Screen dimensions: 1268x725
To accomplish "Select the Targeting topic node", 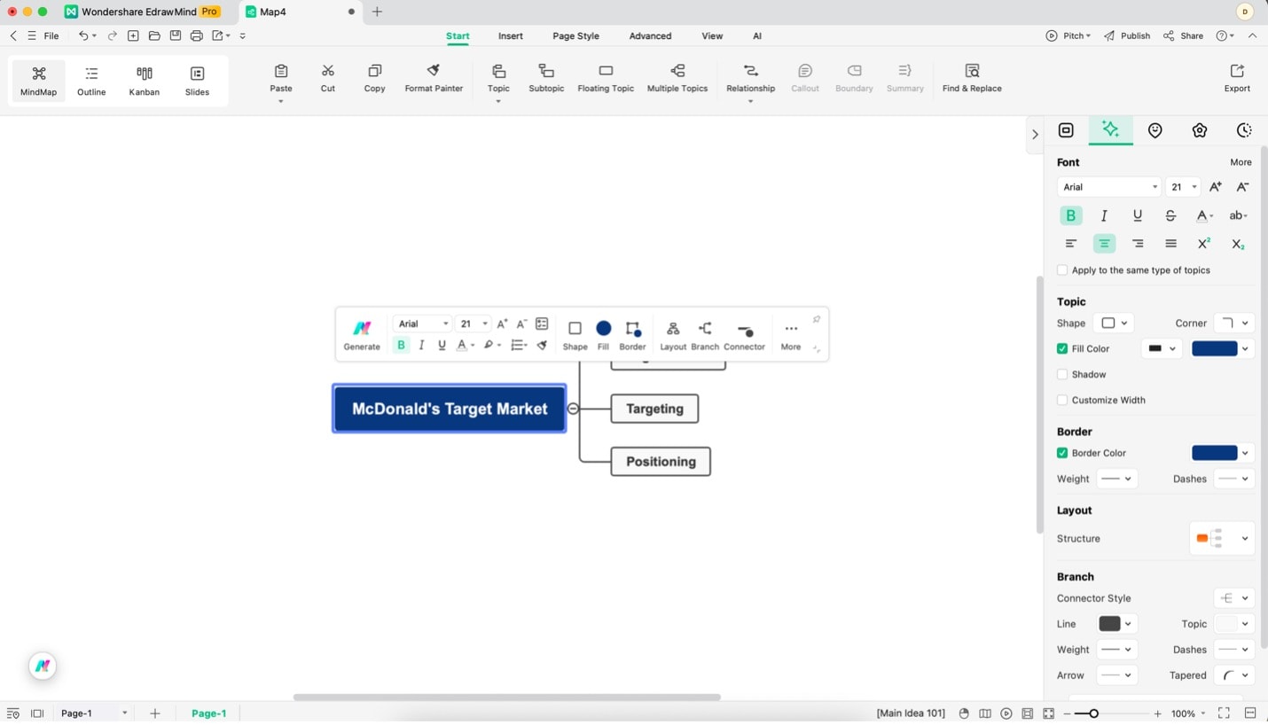I will [x=654, y=409].
